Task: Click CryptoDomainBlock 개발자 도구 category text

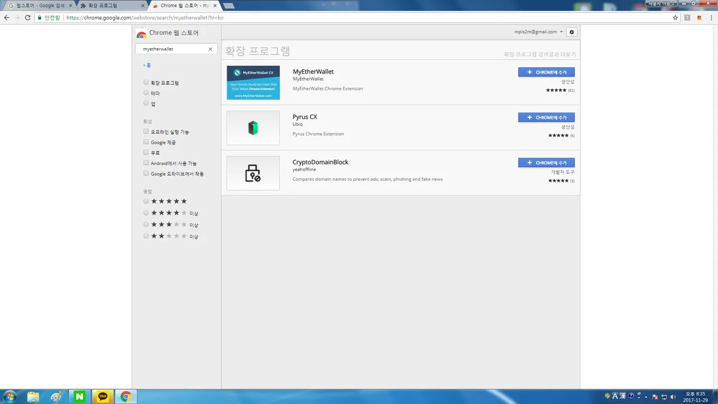Action: tap(563, 172)
